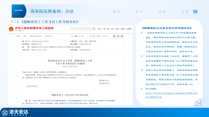The width and height of the screenshot is (209, 117).
Task: Click the document number under notice heading
Action: tap(70, 66)
